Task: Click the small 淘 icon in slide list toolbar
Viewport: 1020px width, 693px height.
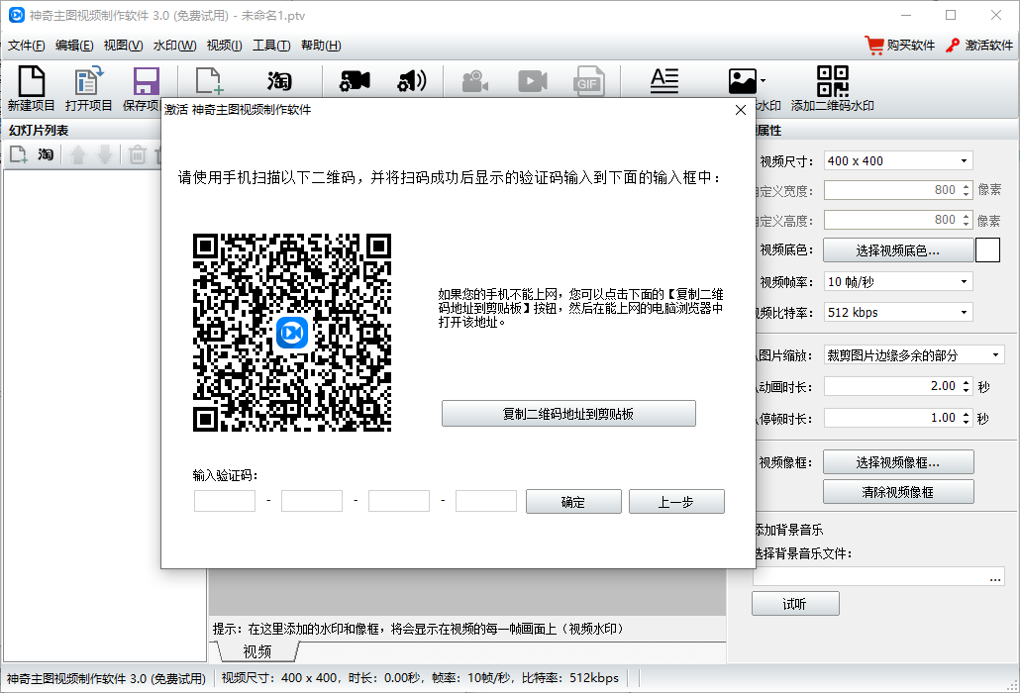Action: tap(46, 154)
